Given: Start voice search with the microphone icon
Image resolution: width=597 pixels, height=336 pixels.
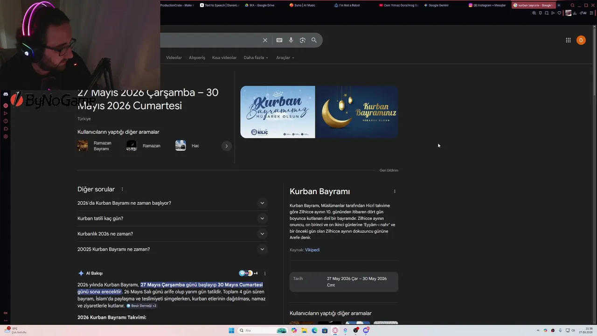Looking at the screenshot, I should point(291,40).
